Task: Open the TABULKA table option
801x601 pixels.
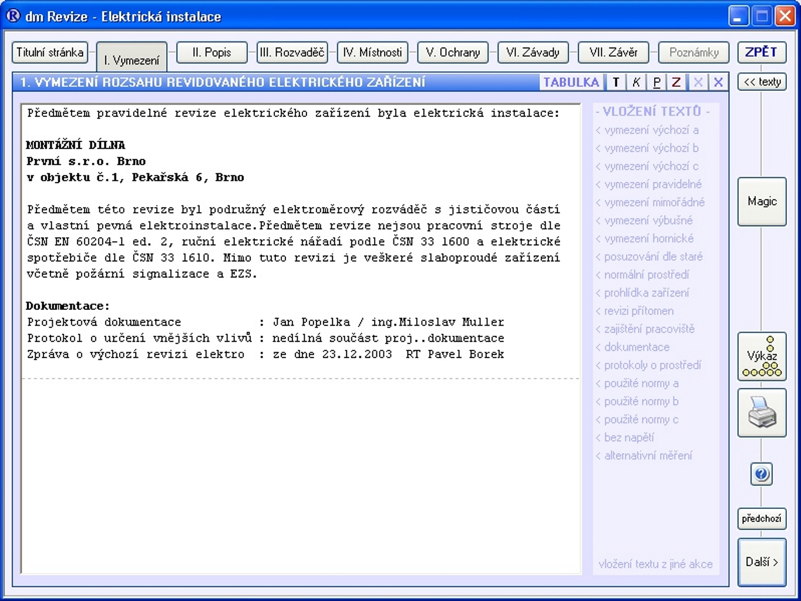Action: pyautogui.click(x=571, y=82)
